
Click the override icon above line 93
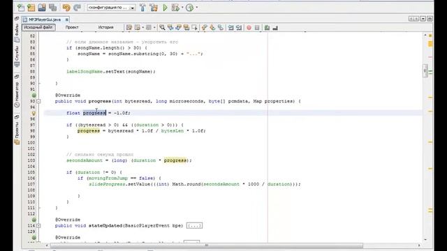(x=34, y=96)
